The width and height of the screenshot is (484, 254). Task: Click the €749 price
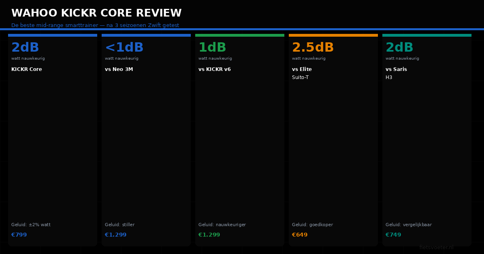[393, 235]
